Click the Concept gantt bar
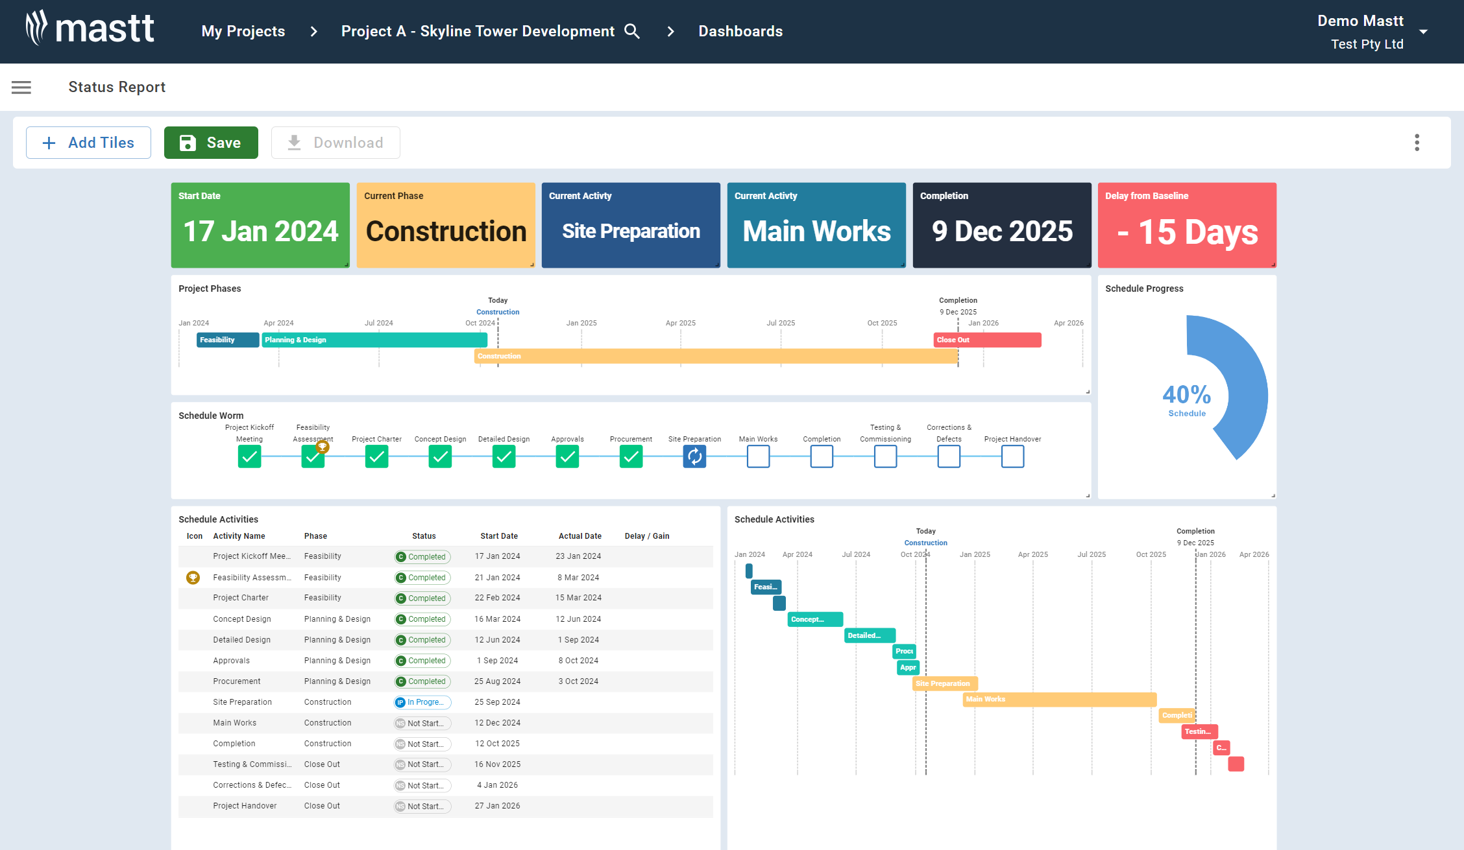 (815, 619)
